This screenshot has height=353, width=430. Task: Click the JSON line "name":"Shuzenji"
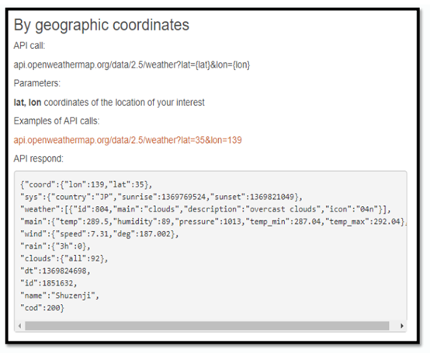[x=60, y=295]
